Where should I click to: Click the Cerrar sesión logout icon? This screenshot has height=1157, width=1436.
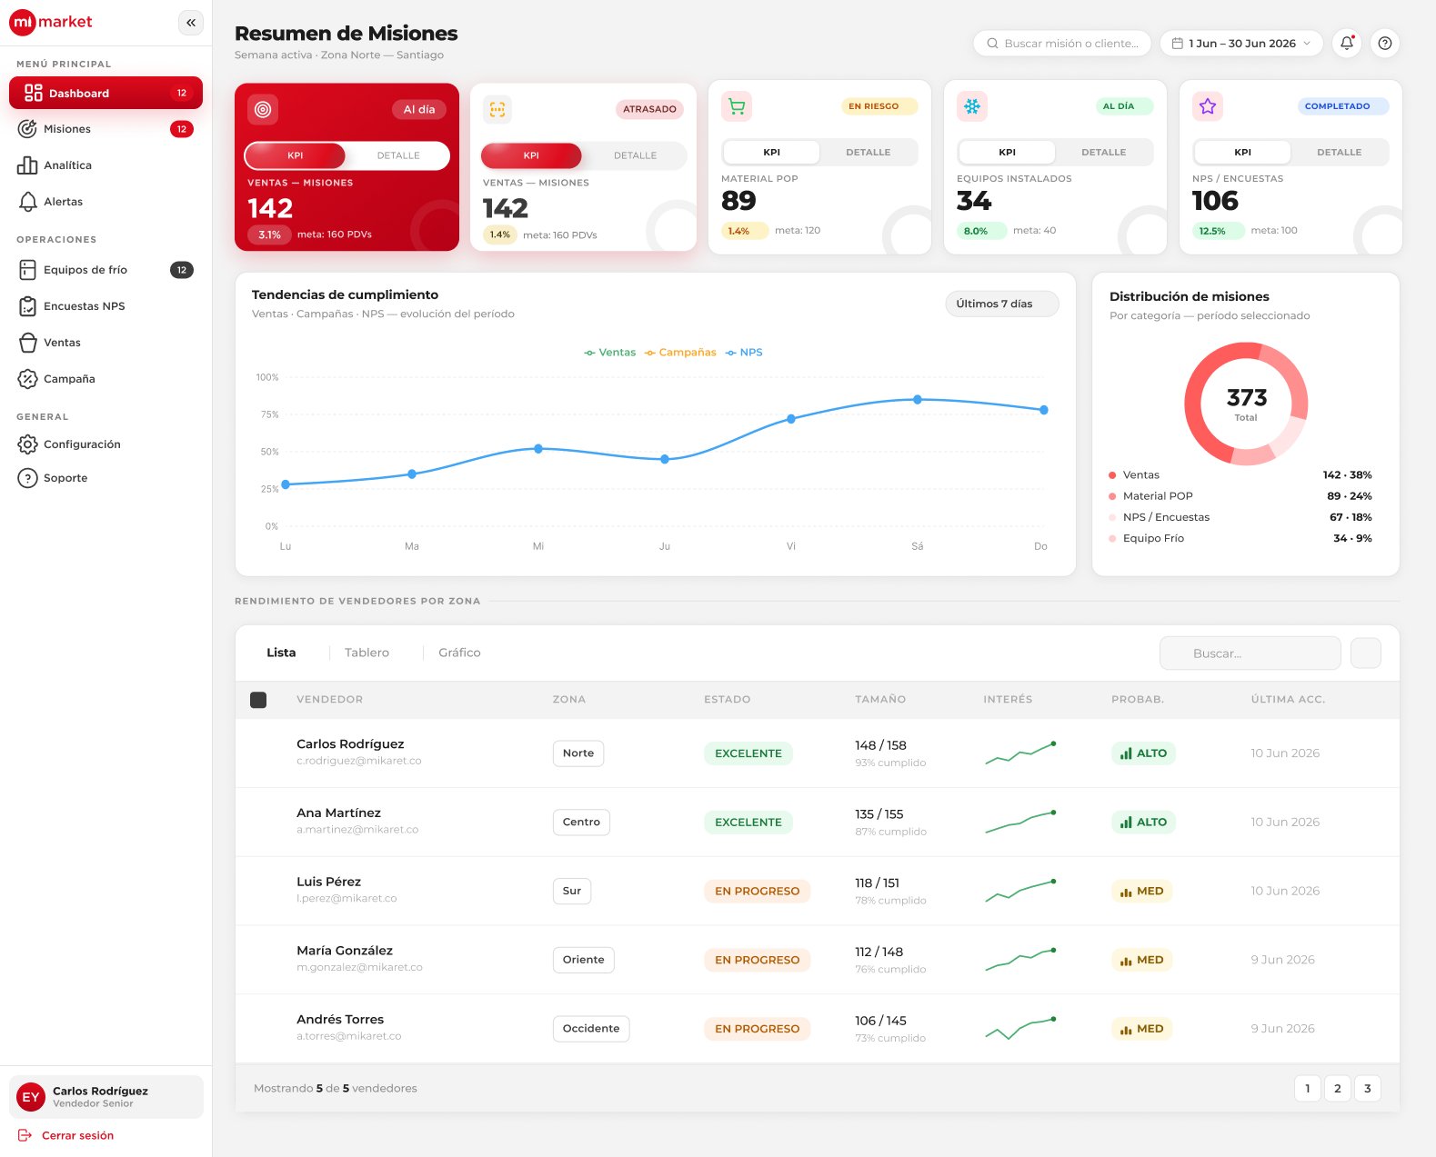(25, 1135)
